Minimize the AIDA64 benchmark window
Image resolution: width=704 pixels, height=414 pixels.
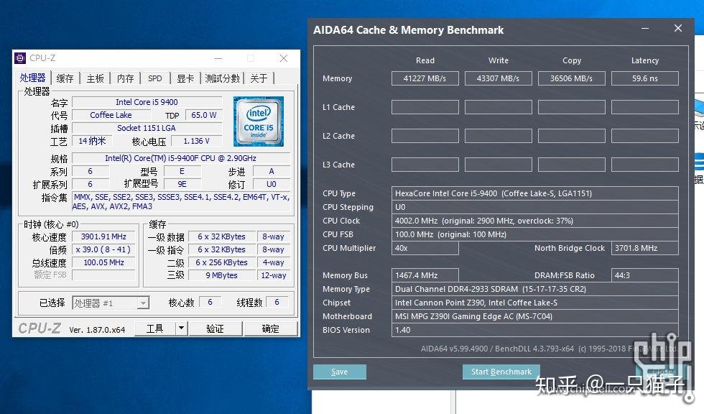[x=645, y=28]
